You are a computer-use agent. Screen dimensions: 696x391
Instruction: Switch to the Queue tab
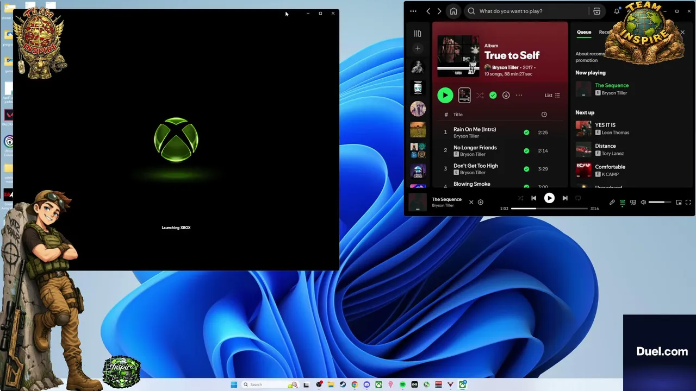tap(584, 32)
